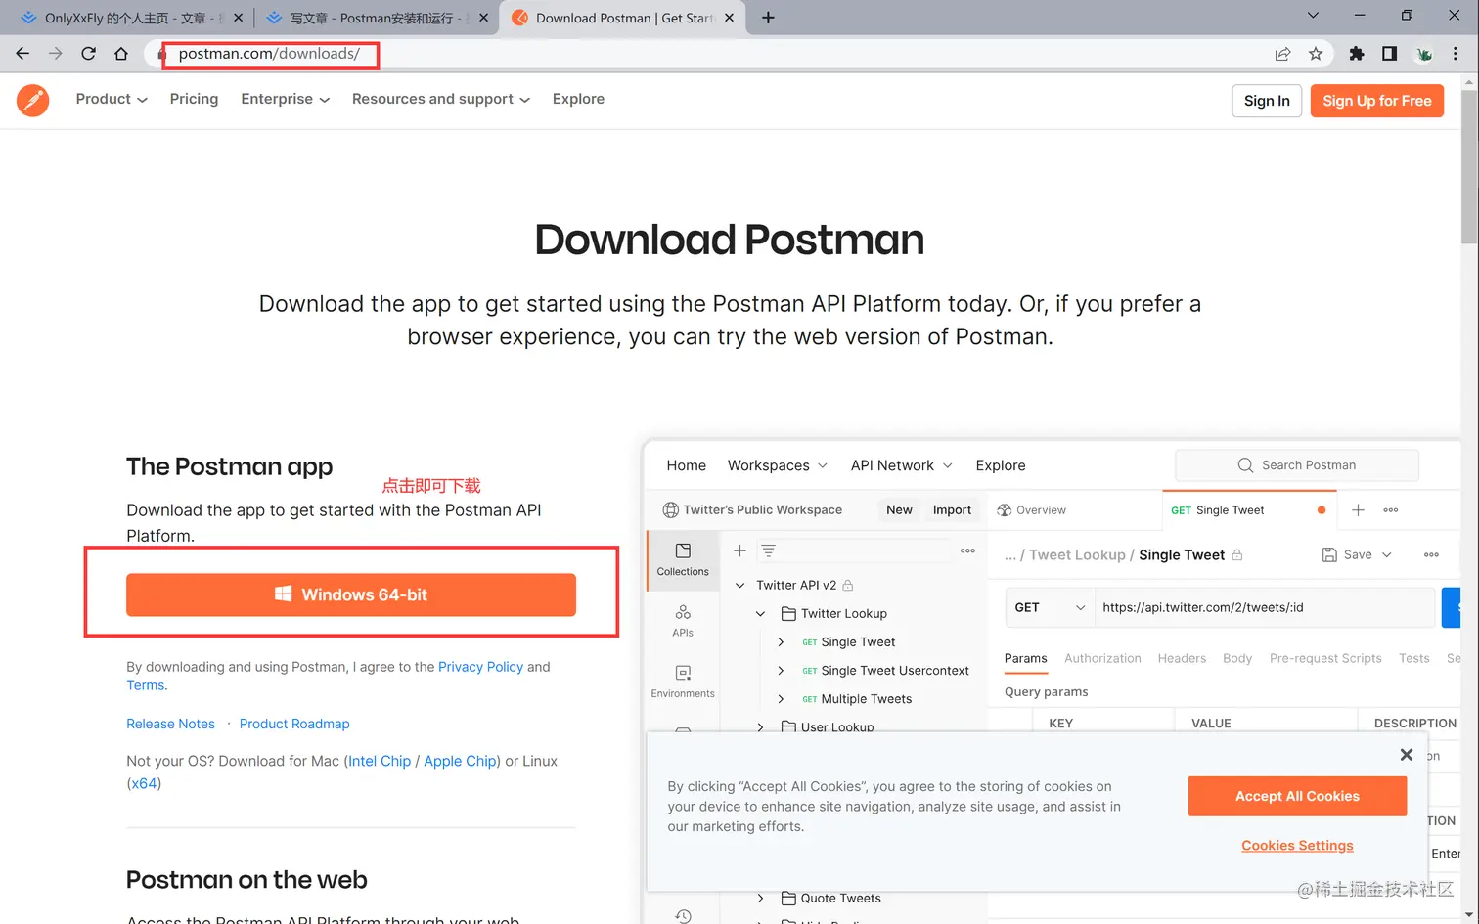
Task: Click the three-dot options in collections panel
Action: tap(967, 550)
